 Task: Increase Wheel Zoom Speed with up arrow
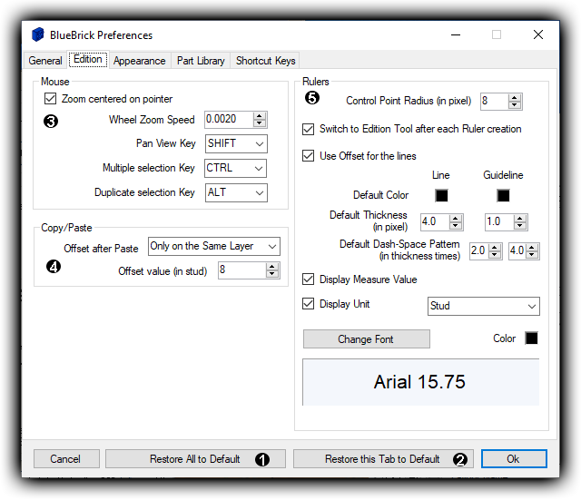tap(260, 116)
